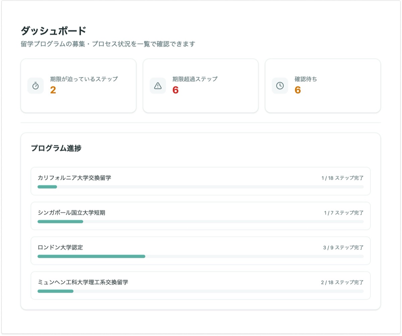Click the orange count 6 under 確認待ち
This screenshot has width=402, height=336.
[x=298, y=90]
